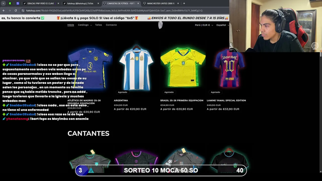Click the 6x5 promo code announcement
The width and height of the screenshot is (322, 181).
pyautogui.click(x=98, y=18)
